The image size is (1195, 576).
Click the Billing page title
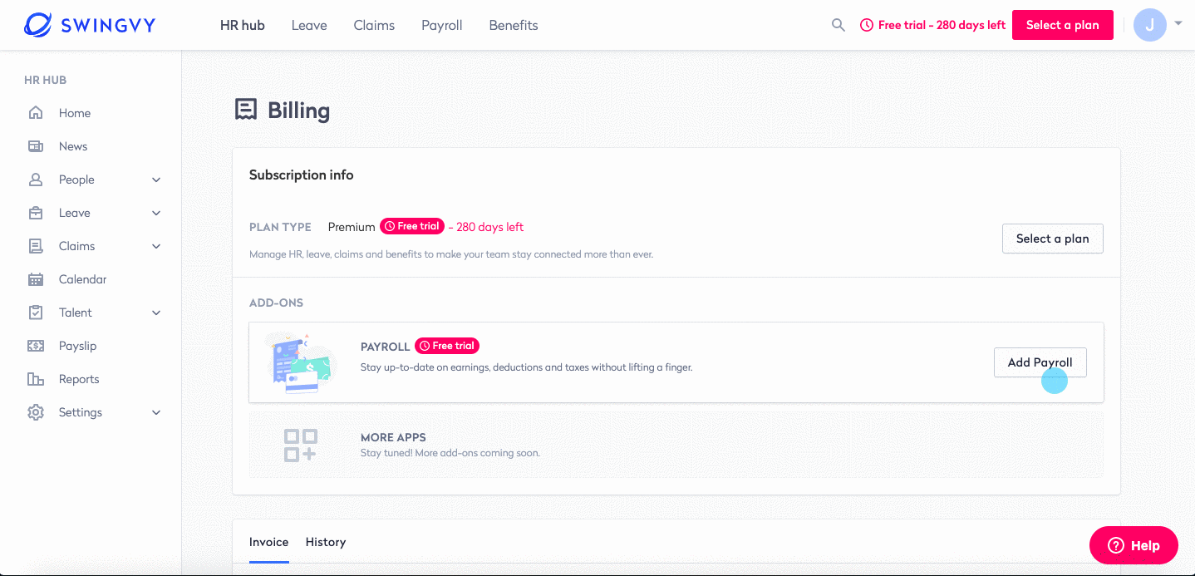click(x=298, y=111)
